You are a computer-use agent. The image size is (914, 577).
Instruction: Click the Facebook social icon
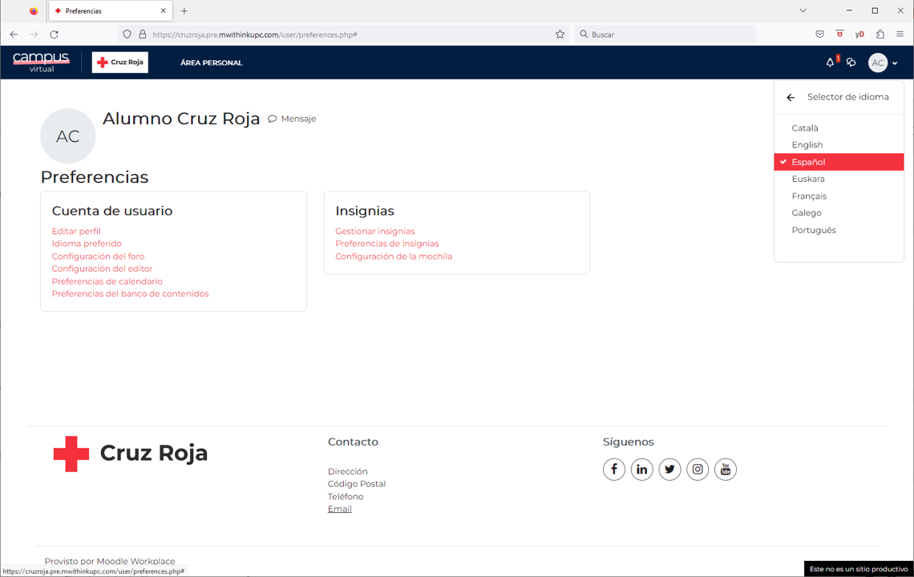(614, 470)
